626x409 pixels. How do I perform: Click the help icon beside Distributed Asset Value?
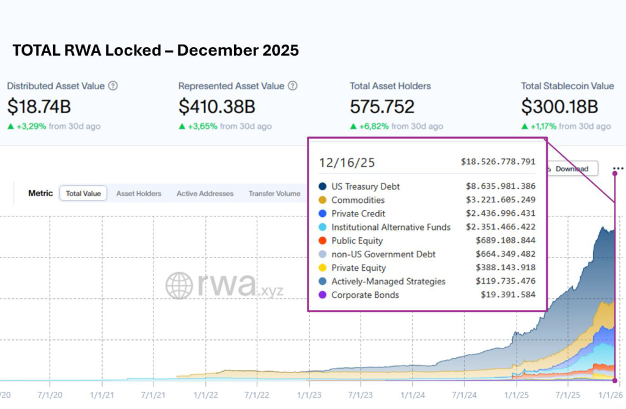(112, 86)
